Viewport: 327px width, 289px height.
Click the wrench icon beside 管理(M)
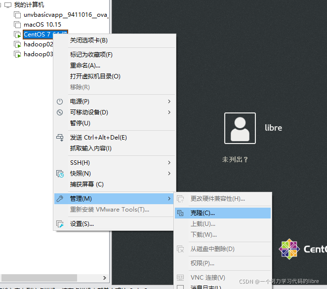pyautogui.click(x=60, y=199)
